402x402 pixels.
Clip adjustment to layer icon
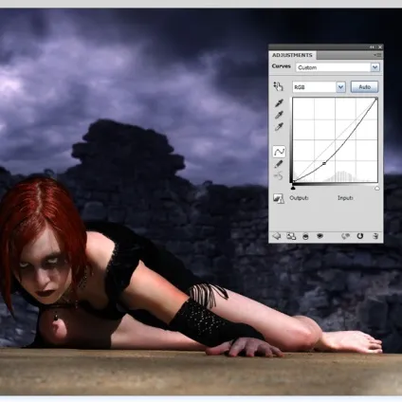click(305, 236)
